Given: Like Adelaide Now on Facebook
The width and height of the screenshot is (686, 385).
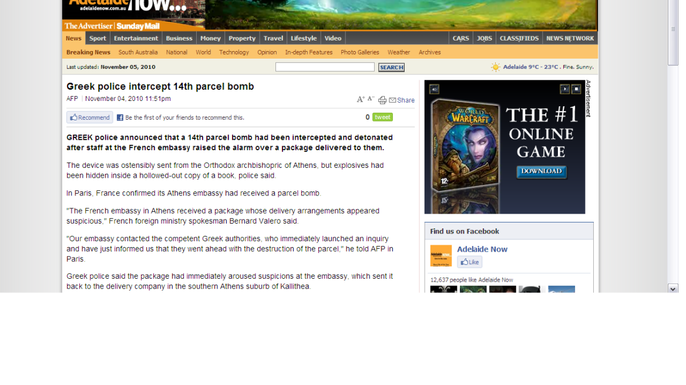Looking at the screenshot, I should [x=469, y=262].
